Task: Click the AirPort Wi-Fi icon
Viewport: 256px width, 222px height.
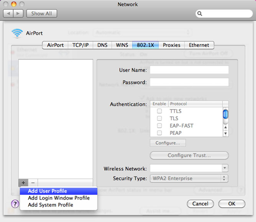Action: [x=17, y=33]
